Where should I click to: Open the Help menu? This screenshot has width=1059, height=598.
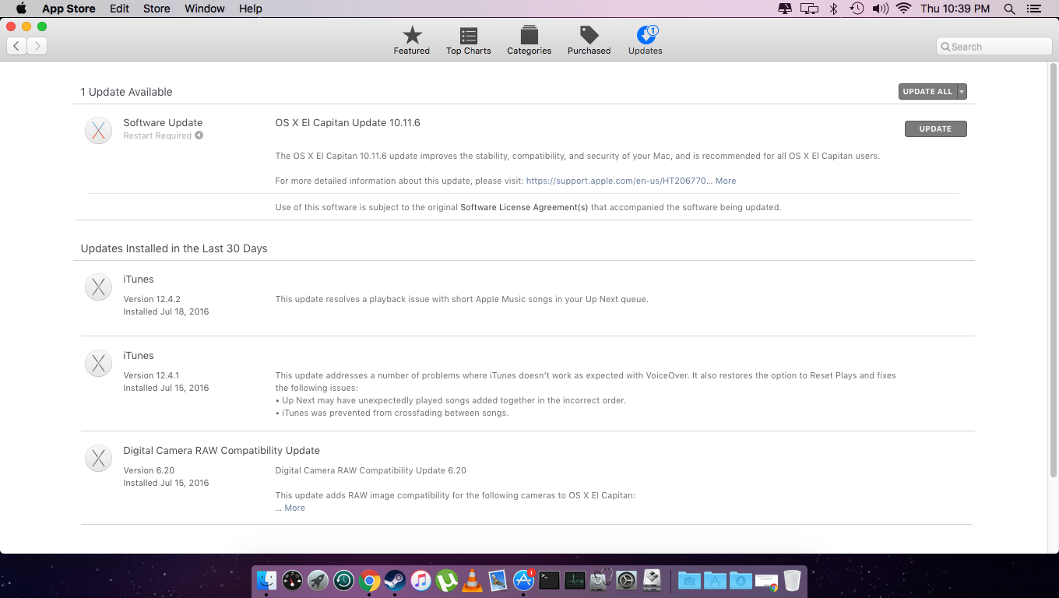point(251,9)
